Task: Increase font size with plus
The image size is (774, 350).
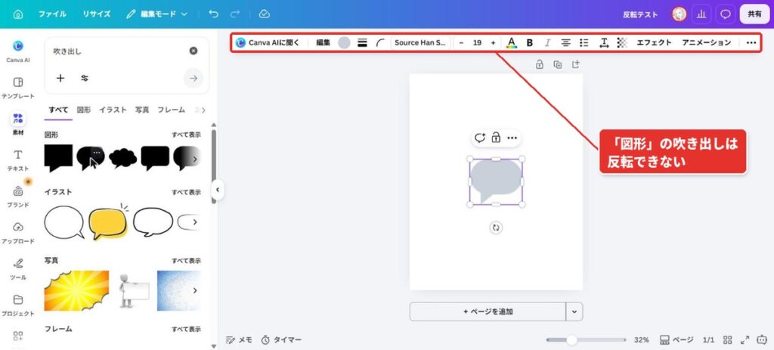Action: click(x=493, y=42)
